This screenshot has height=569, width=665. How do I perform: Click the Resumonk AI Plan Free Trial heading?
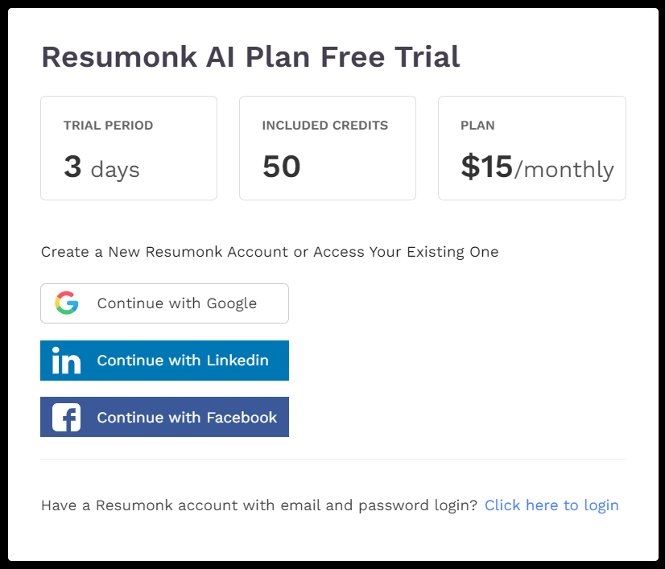coord(250,57)
